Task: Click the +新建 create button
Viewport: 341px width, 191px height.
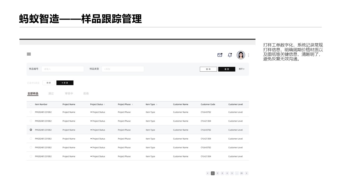Action: pos(65,83)
